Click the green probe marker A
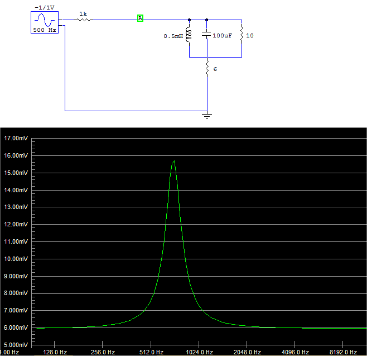 [140, 18]
